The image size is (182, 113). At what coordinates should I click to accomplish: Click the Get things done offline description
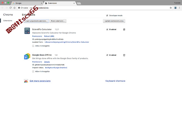60,58
